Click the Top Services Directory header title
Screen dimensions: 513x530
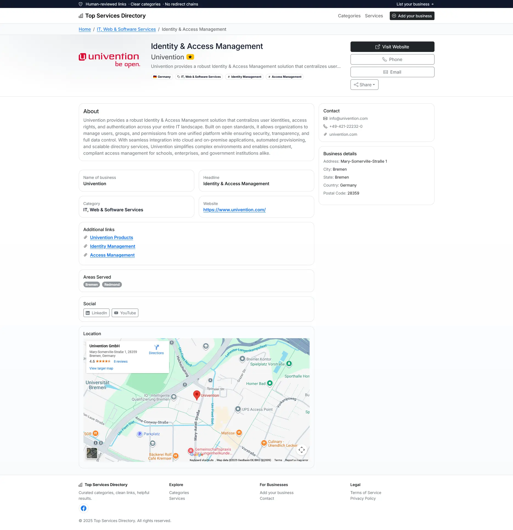pyautogui.click(x=115, y=16)
